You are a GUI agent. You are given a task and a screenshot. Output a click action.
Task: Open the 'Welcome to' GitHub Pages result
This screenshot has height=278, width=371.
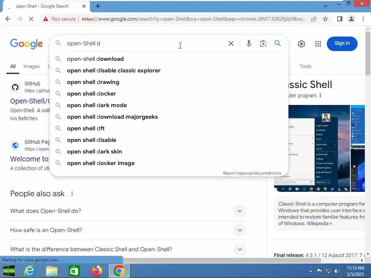pyautogui.click(x=29, y=159)
